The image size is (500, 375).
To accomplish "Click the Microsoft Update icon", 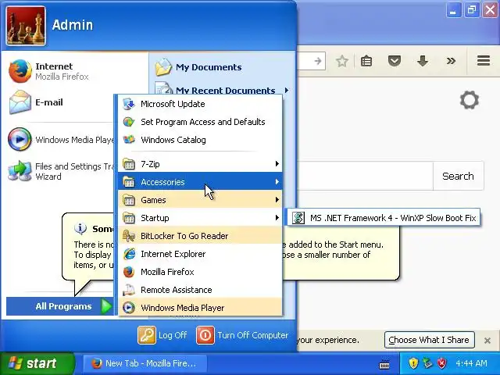I will pyautogui.click(x=129, y=104).
